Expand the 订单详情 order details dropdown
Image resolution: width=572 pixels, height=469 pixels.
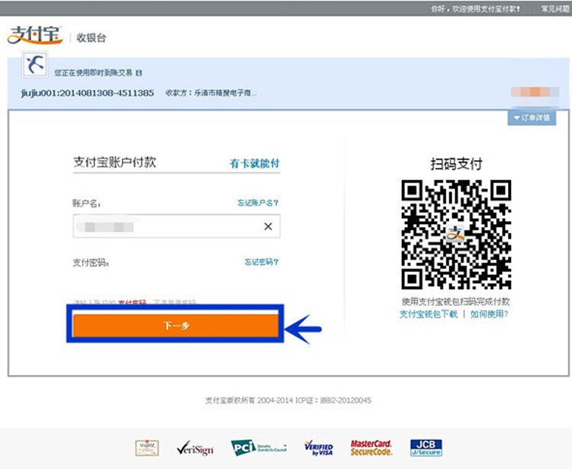pyautogui.click(x=532, y=117)
